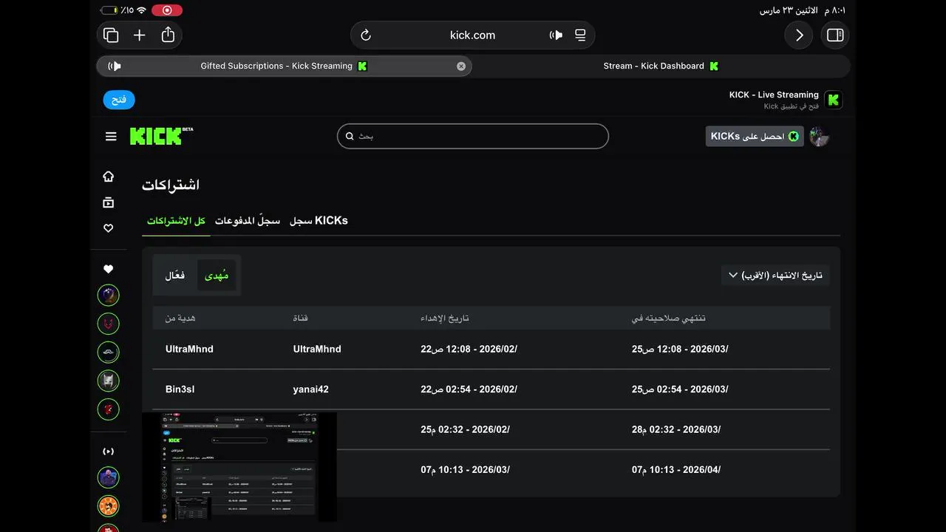Click the تنتهي صلاحيته في column header
Screen dimensions: 946x532
669,318
